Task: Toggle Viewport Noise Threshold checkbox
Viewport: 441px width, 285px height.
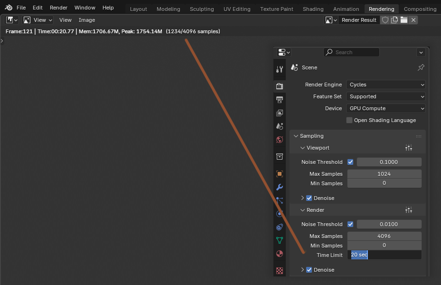Action: point(350,162)
